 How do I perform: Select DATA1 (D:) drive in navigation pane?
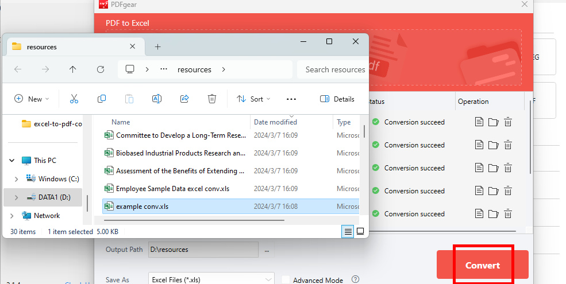55,197
